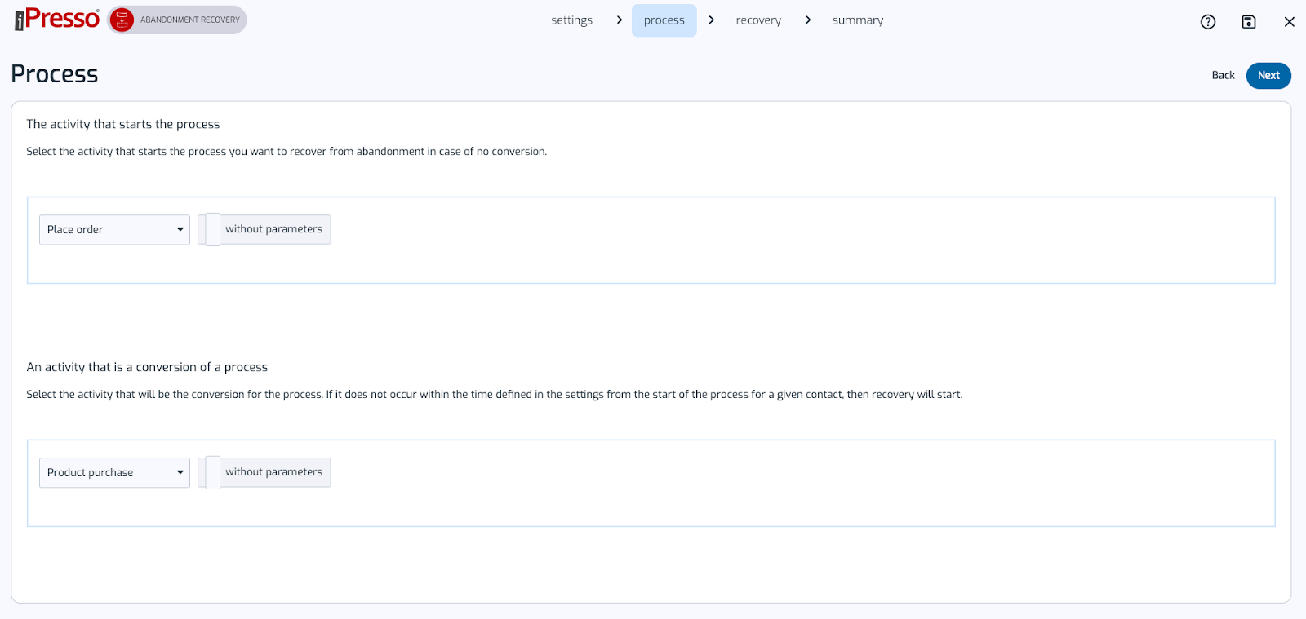
Task: Open the Place order activity dropdown
Action: 114,230
